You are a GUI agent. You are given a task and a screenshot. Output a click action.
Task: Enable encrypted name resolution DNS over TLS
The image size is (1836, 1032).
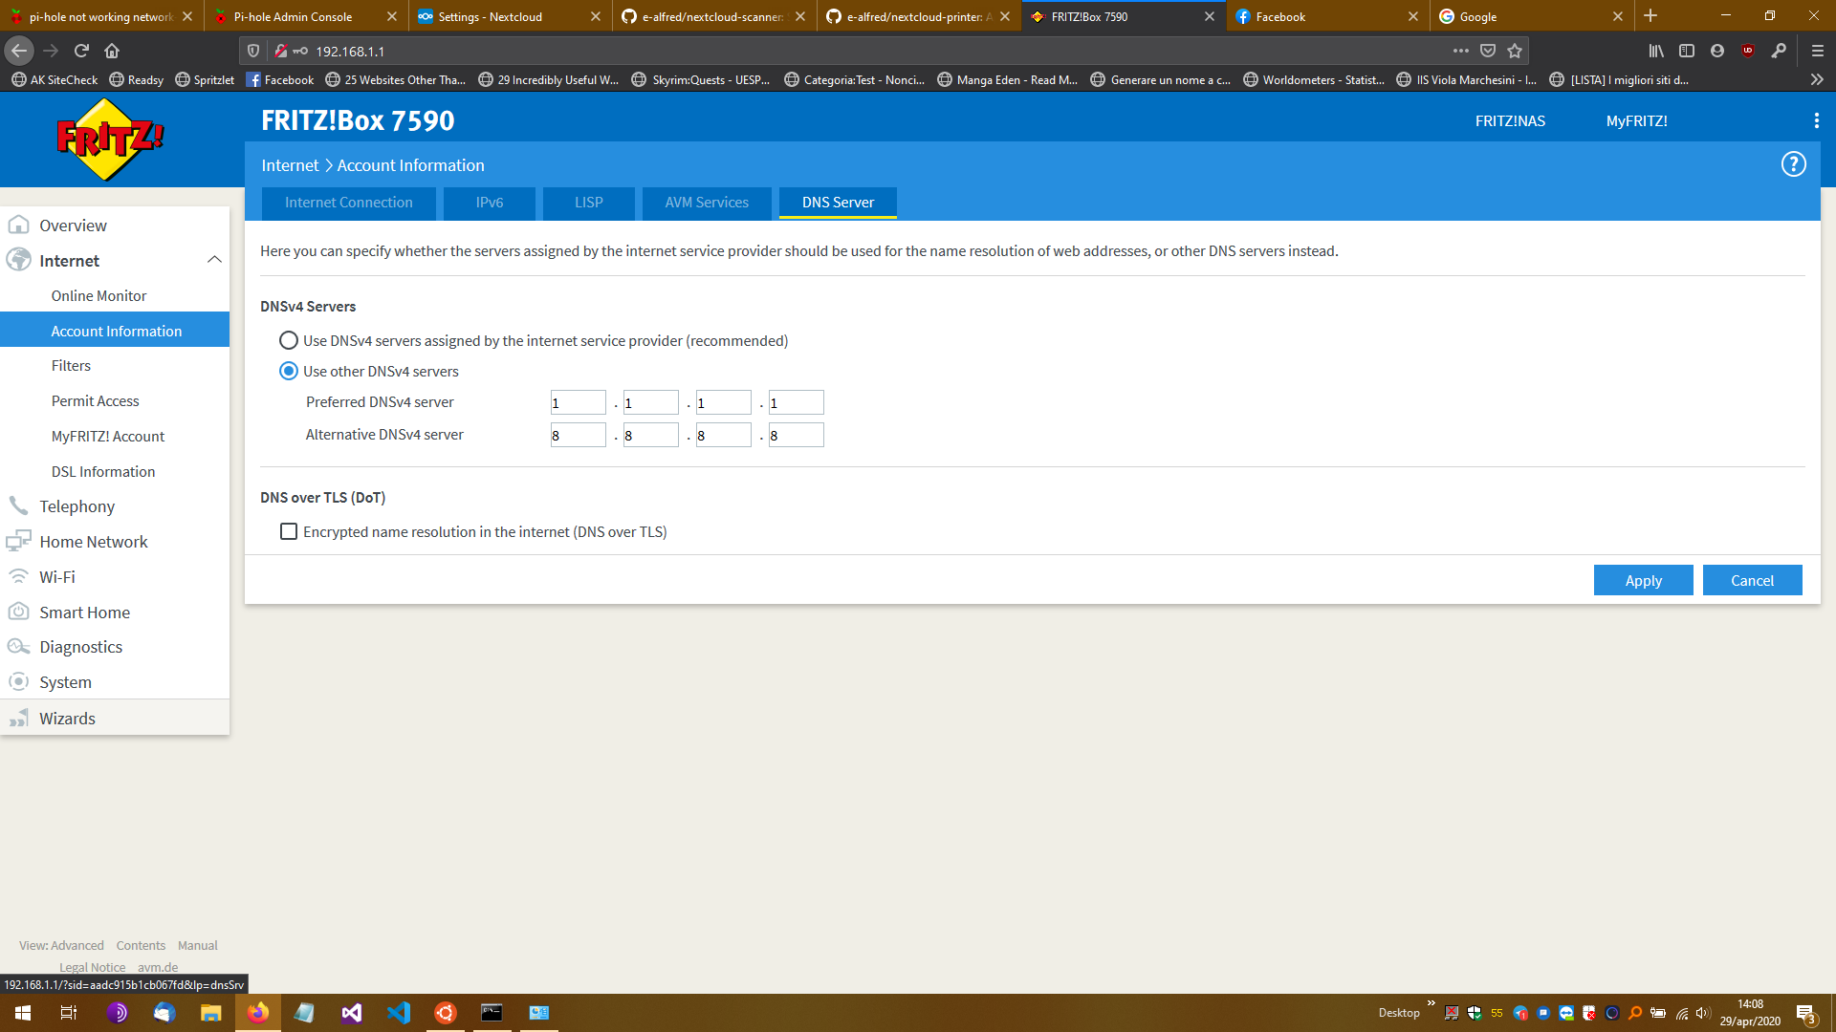[x=288, y=532]
